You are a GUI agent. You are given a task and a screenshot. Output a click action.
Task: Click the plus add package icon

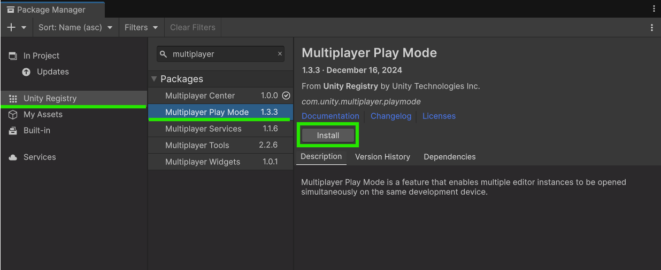click(11, 27)
